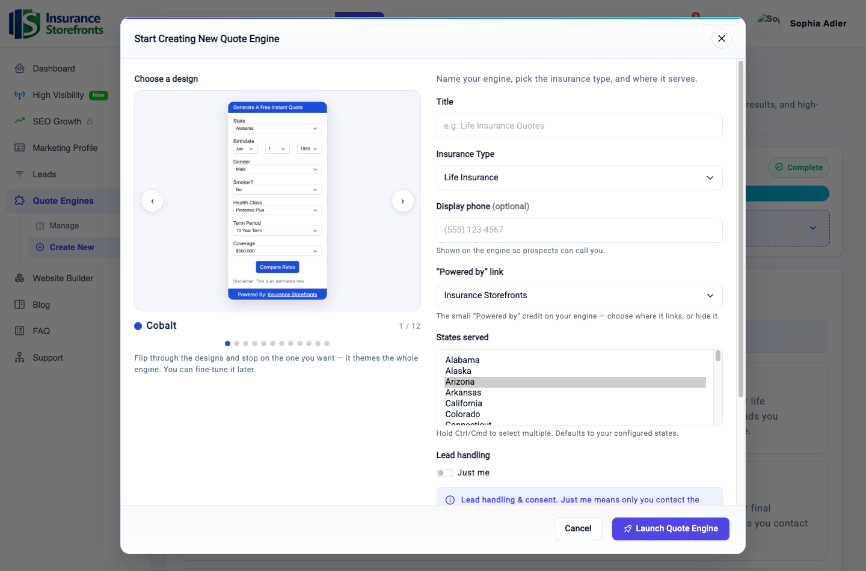Click the Lead handling & consent link text

coord(509,500)
